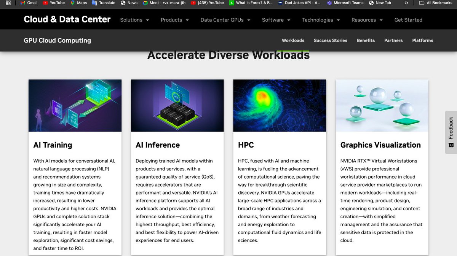Show more bookmarks with the double chevron
Image resolution: width=457 pixels, height=256 pixels.
point(406,3)
